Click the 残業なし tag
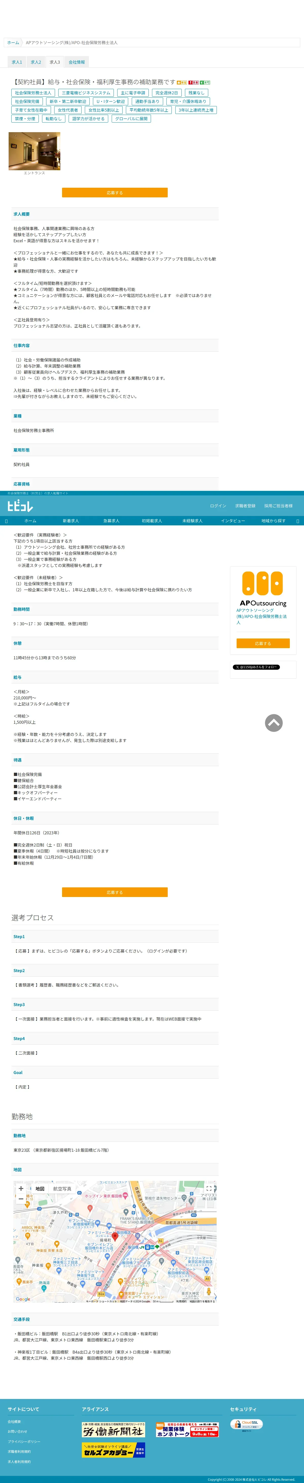 pyautogui.click(x=196, y=93)
